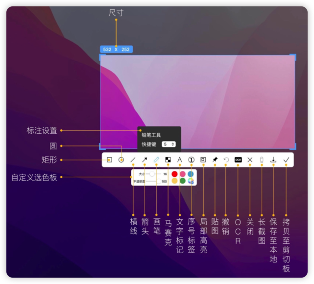
Task: Select the circle annotation tool
Action: (x=121, y=160)
